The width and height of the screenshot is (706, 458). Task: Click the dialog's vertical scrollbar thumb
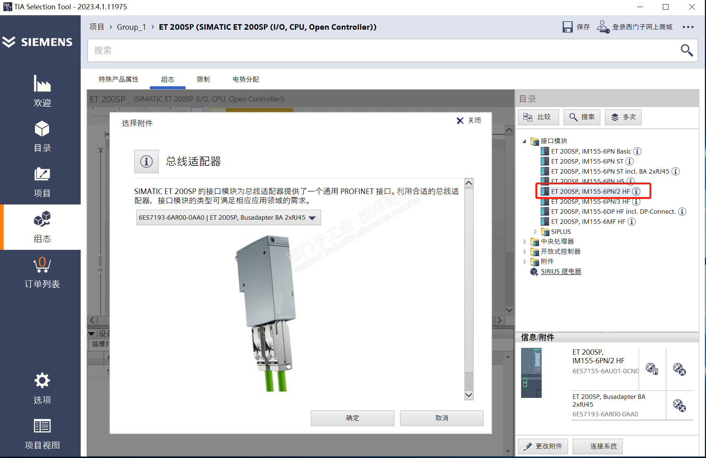click(x=469, y=280)
